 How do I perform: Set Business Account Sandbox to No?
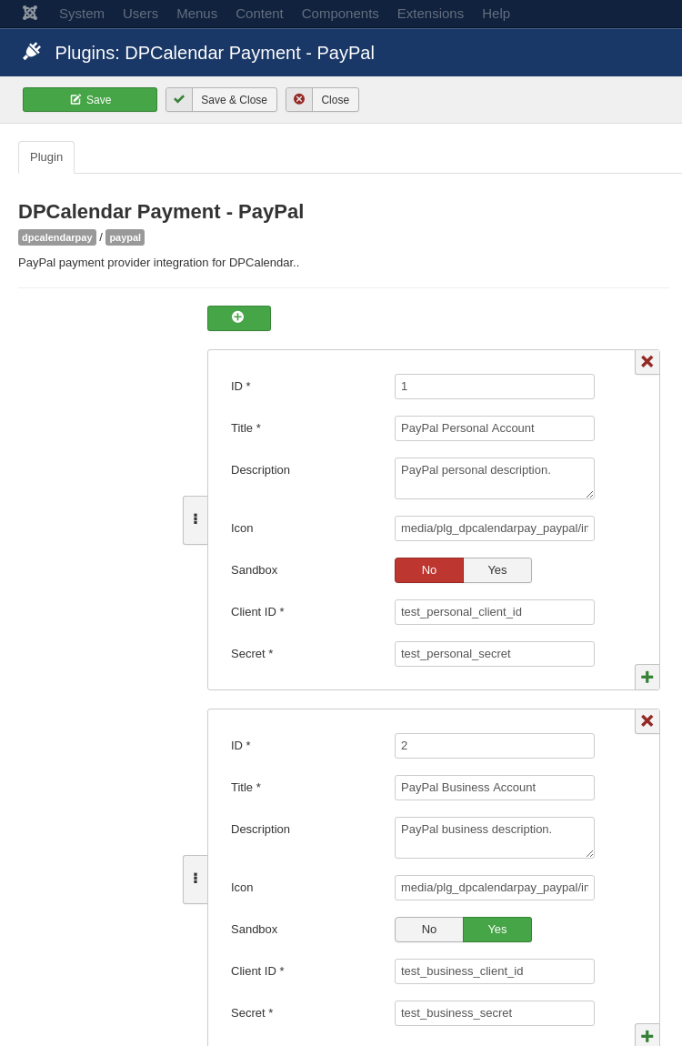429,930
